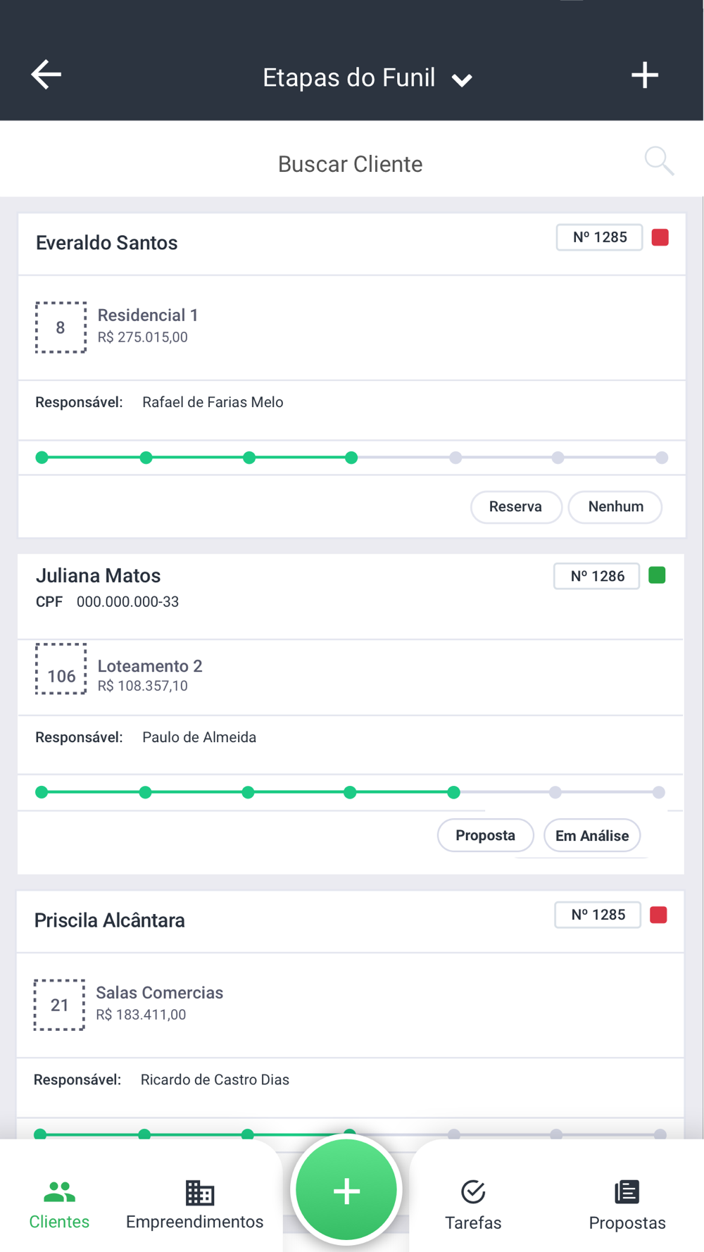Click the Buscar Cliente search field
Image resolution: width=704 pixels, height=1252 pixels.
click(x=351, y=164)
